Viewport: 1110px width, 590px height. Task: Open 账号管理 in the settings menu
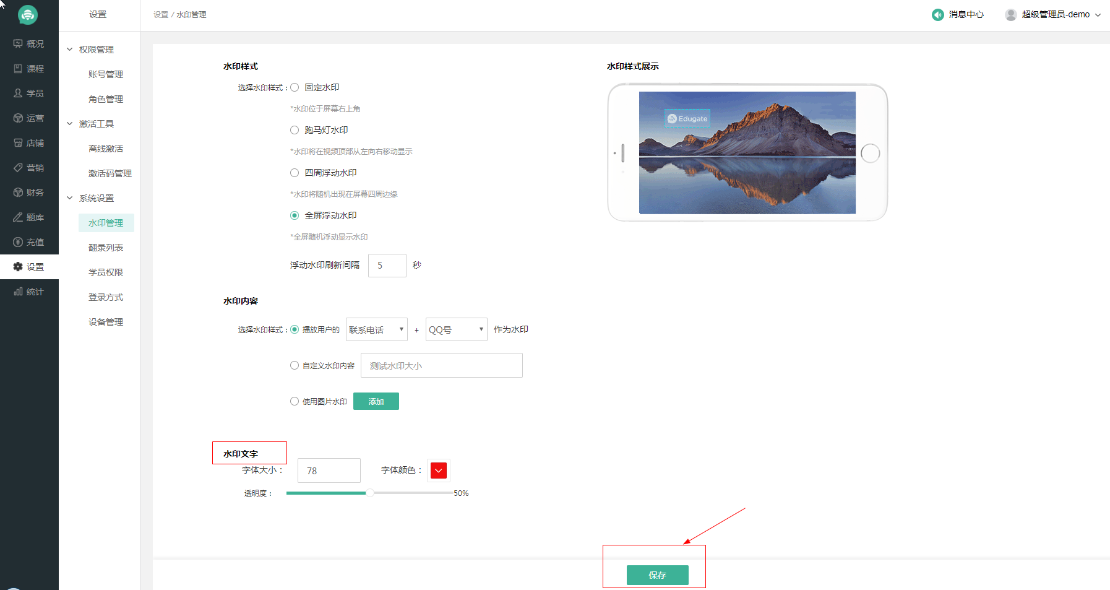point(106,74)
